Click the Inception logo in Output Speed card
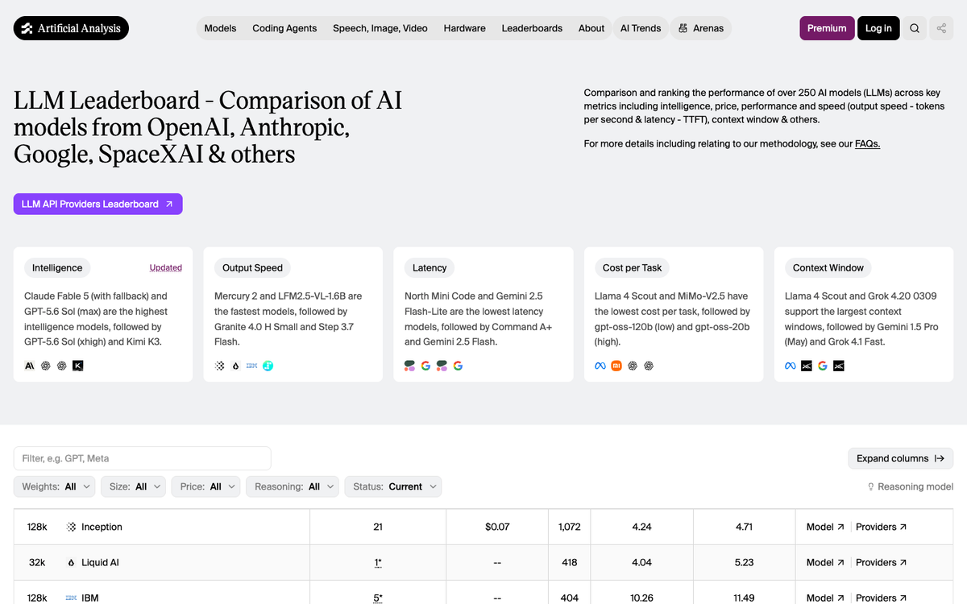 (x=220, y=366)
